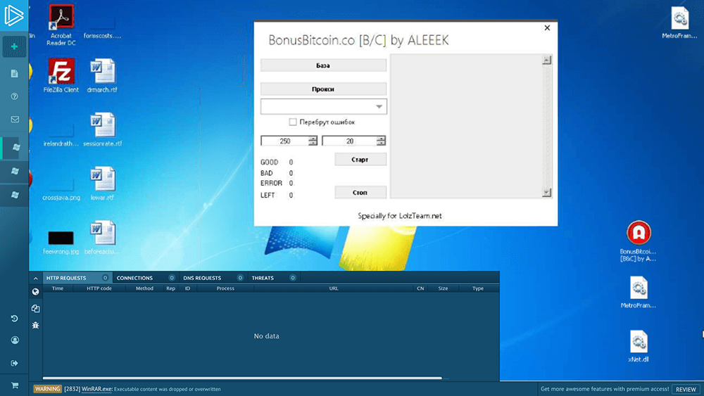This screenshot has width=704, height=396.
Task: Open the history clock icon in sidebar
Action: [14, 319]
